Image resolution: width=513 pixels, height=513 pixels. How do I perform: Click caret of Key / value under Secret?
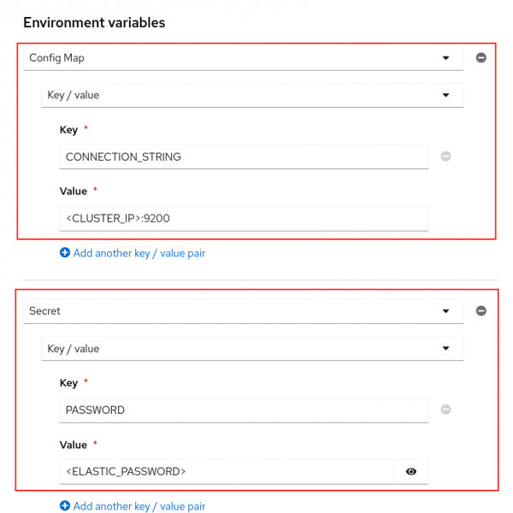[445, 348]
